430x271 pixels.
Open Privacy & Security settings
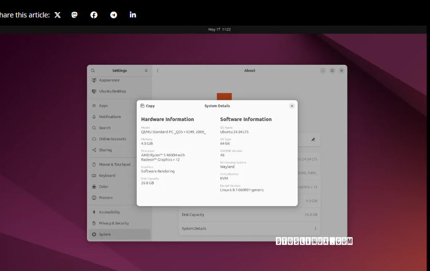click(119, 223)
